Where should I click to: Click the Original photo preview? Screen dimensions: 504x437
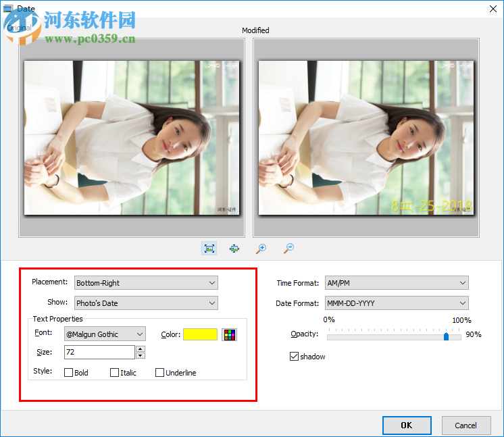(x=132, y=138)
